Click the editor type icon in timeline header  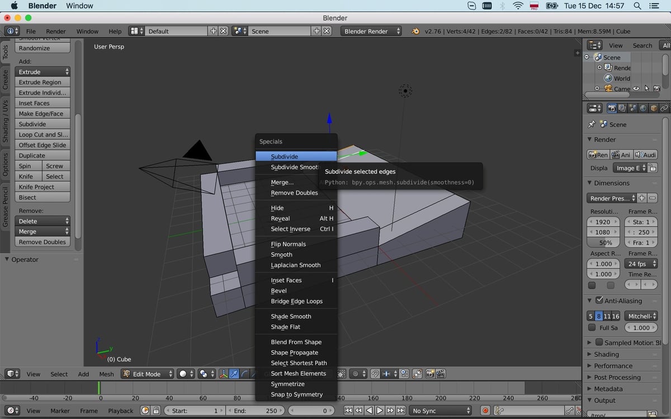click(x=12, y=411)
